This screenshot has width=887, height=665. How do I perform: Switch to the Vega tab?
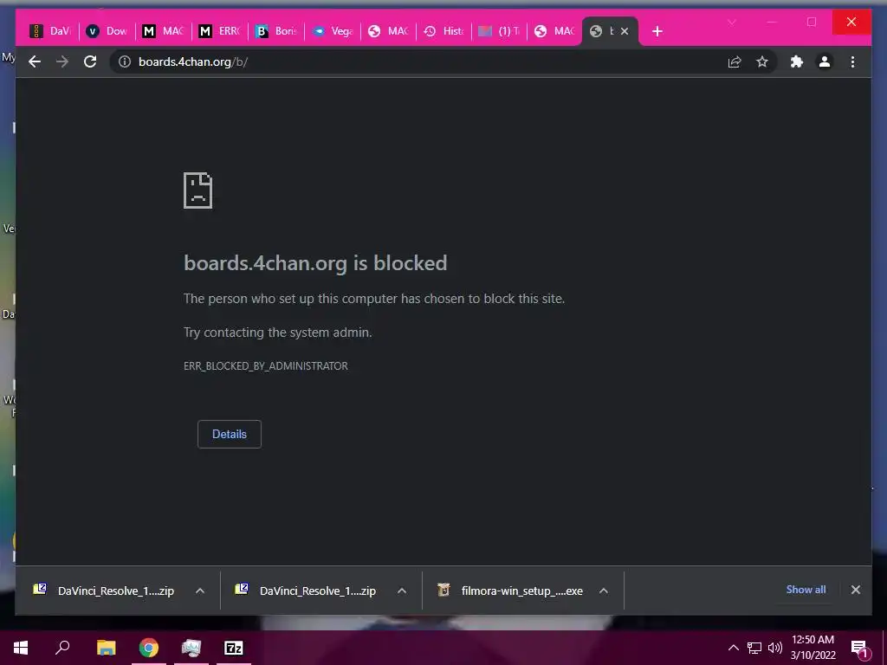[333, 31]
